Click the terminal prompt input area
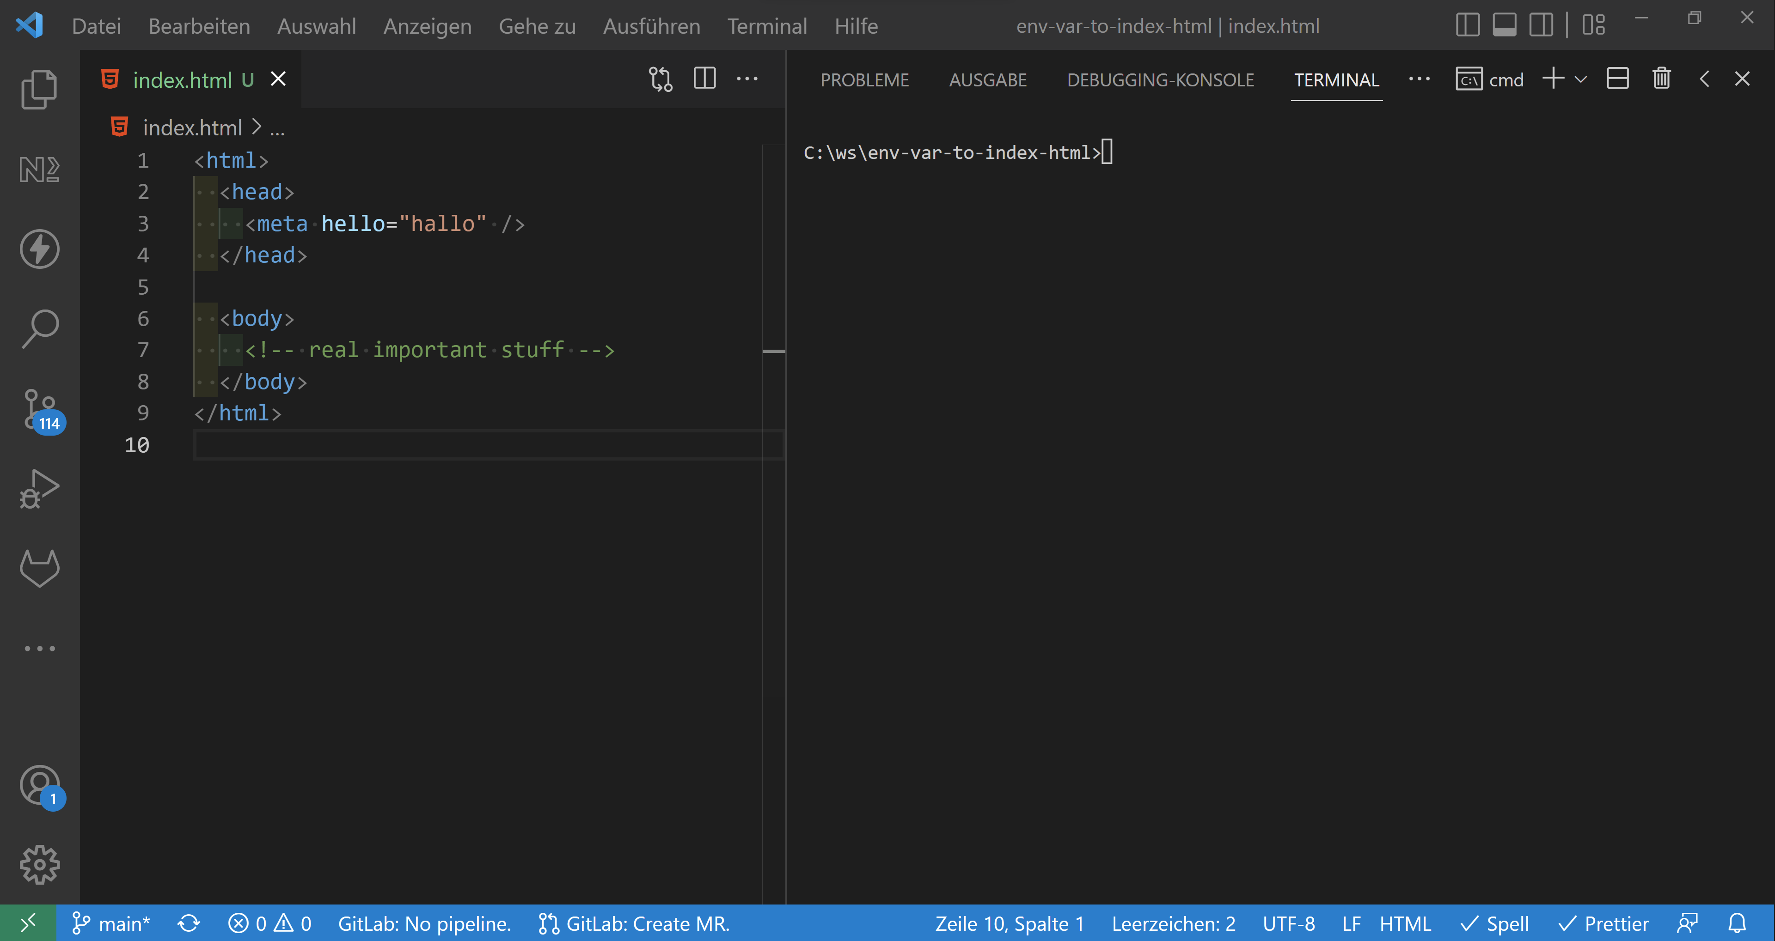 (1107, 152)
